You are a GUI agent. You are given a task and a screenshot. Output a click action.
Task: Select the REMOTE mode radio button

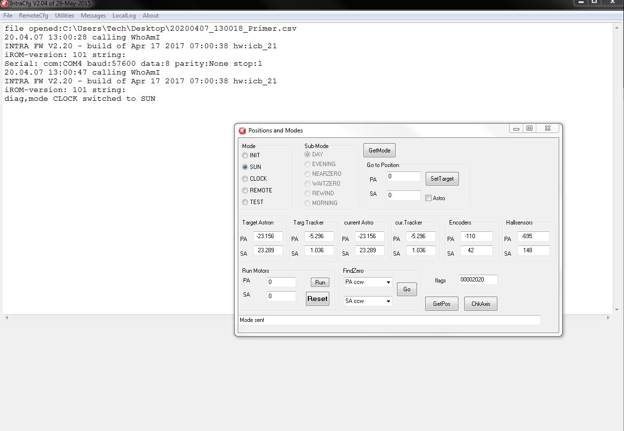(245, 190)
